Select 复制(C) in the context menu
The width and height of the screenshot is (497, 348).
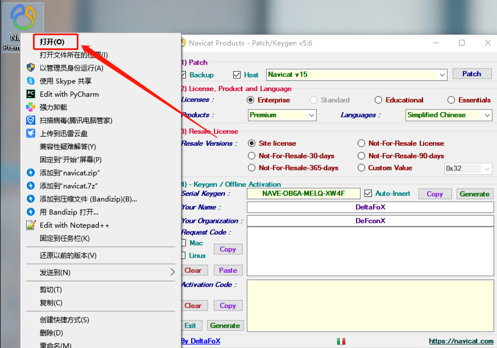51,302
